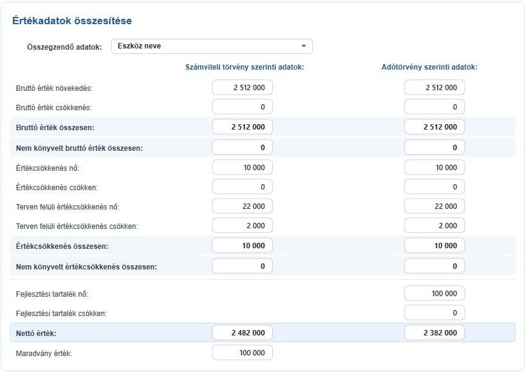The image size is (527, 373).
Task: Click 'Számviteli törvény szerinti adatok:' column header
Action: [x=244, y=67]
